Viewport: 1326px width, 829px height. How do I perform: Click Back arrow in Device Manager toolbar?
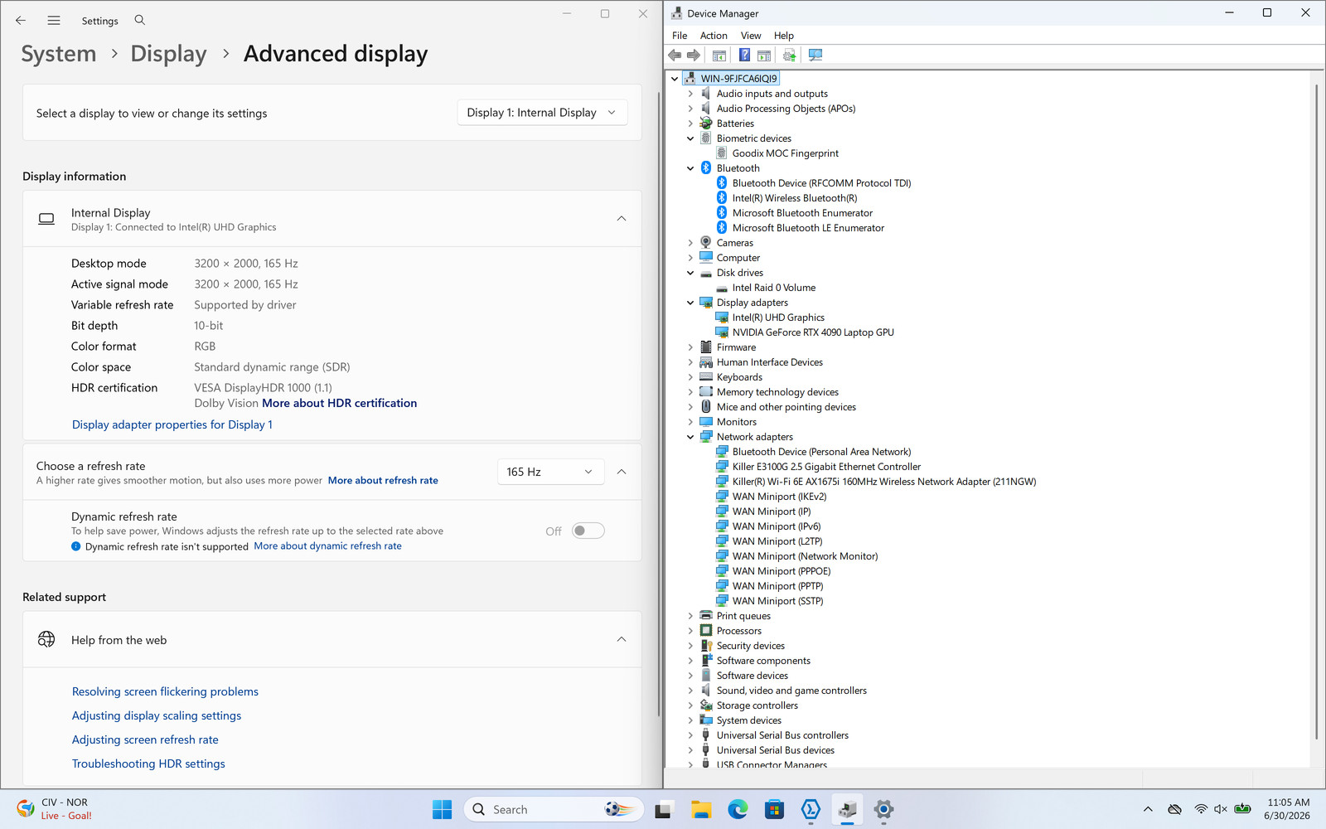tap(675, 55)
